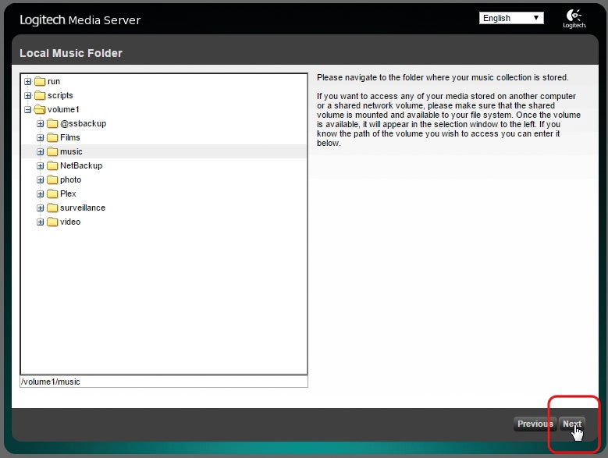The height and width of the screenshot is (458, 608).
Task: Click the run folder icon
Action: (40, 81)
